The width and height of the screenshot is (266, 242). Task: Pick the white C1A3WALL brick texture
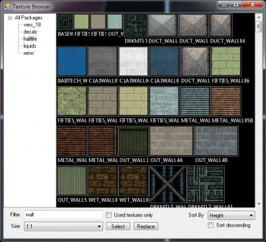click(x=134, y=61)
